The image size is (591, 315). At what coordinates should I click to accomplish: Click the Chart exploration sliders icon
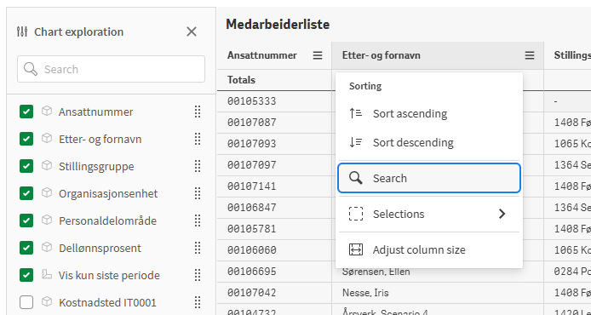(x=22, y=31)
